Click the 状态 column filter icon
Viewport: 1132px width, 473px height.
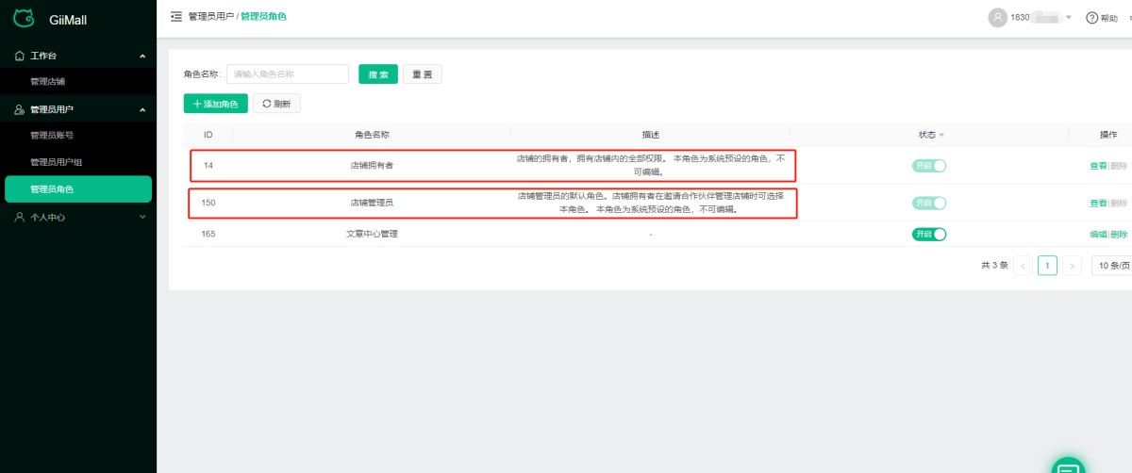[x=941, y=136]
